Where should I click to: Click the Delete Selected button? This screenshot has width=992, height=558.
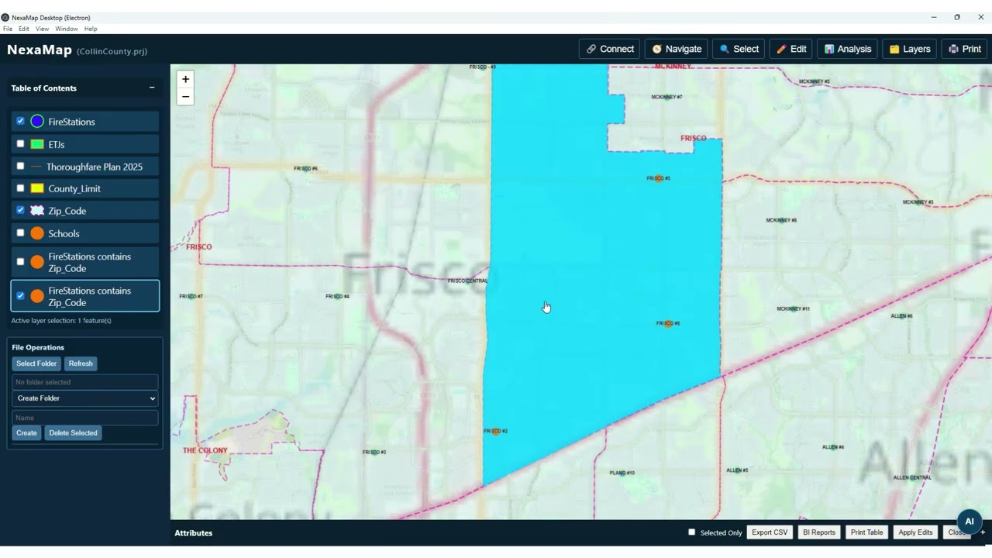click(73, 433)
